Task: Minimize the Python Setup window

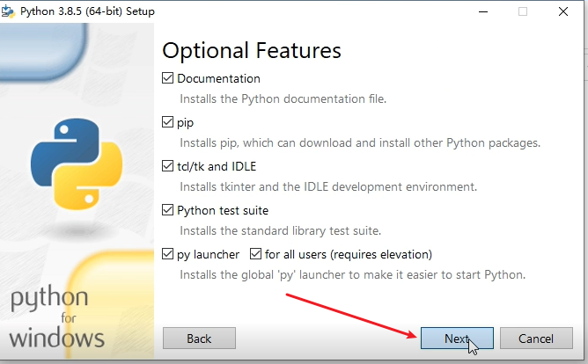Action: (x=483, y=11)
